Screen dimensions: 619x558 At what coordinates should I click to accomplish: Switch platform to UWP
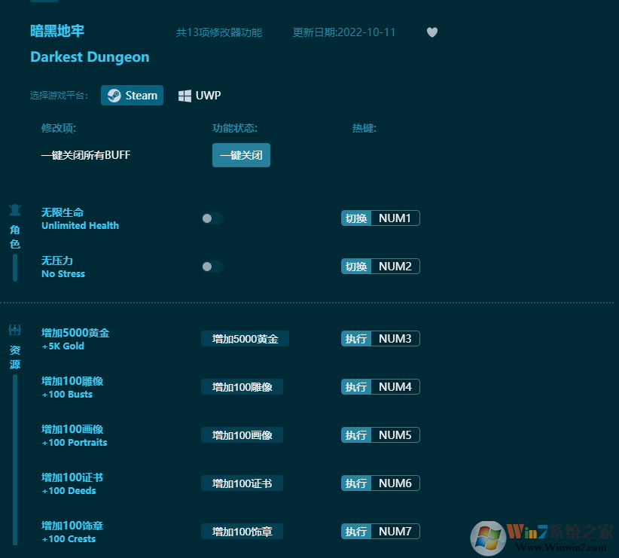[199, 95]
